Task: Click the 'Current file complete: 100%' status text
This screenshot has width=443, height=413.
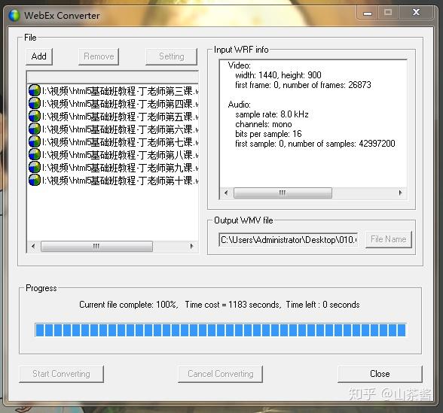Action: click(129, 305)
